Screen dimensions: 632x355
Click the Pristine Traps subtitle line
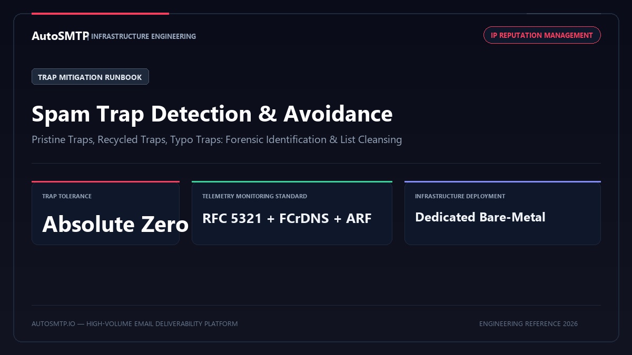pyautogui.click(x=217, y=139)
